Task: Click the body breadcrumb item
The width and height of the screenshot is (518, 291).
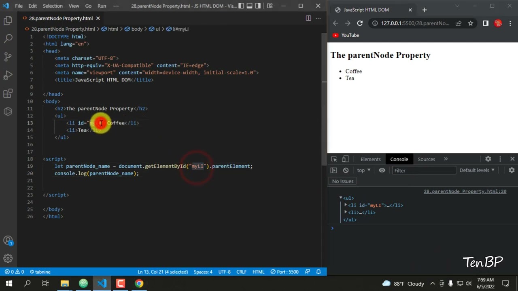Action: [134, 29]
